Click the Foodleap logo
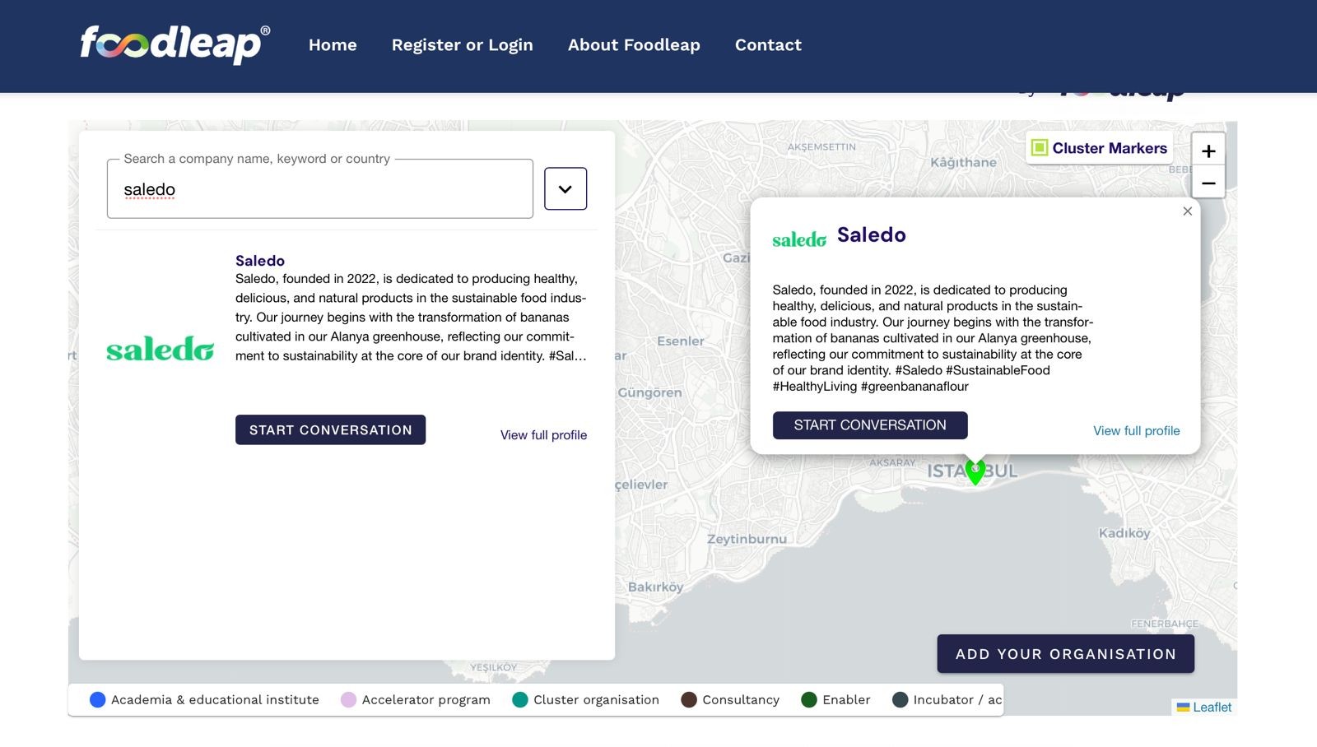1317x747 pixels. coord(175,44)
